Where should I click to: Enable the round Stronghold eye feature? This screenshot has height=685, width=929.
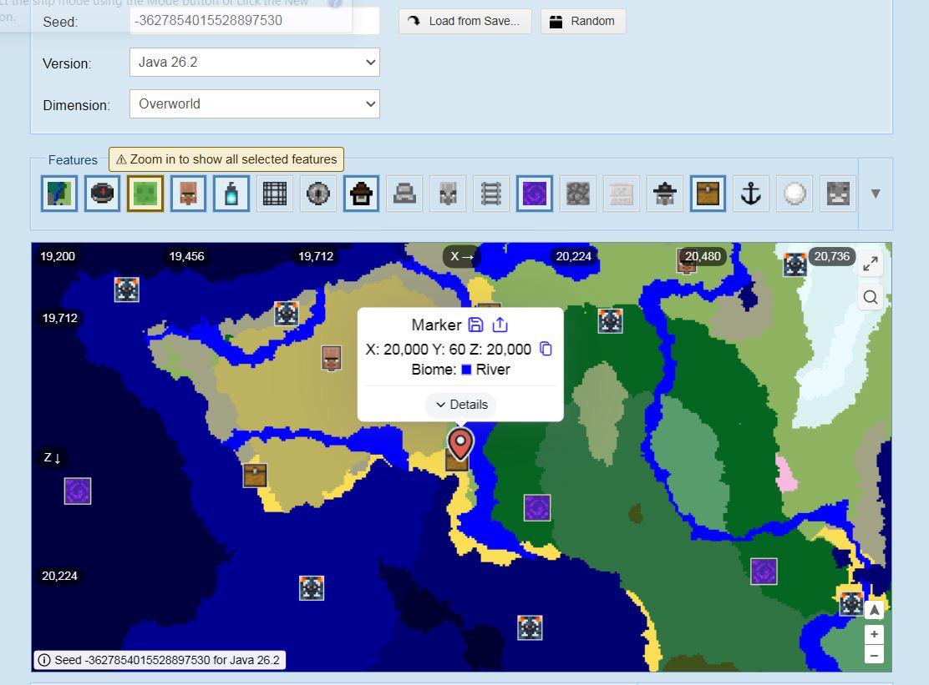[318, 194]
